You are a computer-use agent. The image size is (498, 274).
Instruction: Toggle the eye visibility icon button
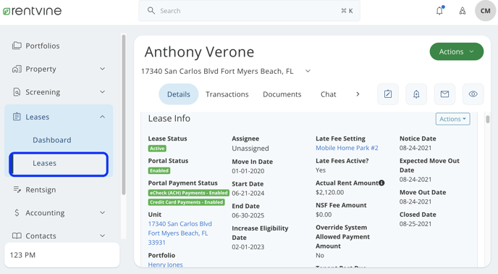473,94
